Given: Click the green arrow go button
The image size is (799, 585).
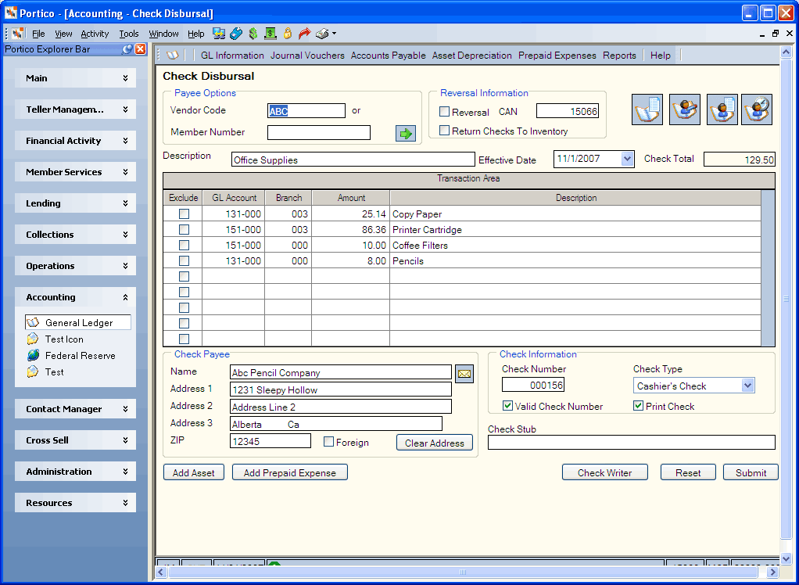Looking at the screenshot, I should point(406,134).
